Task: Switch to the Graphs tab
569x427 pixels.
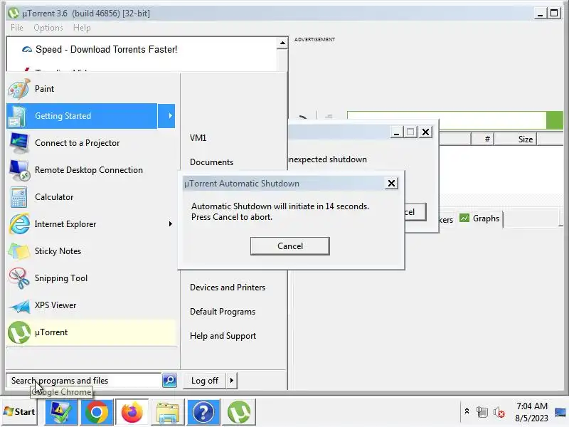Action: [479, 218]
